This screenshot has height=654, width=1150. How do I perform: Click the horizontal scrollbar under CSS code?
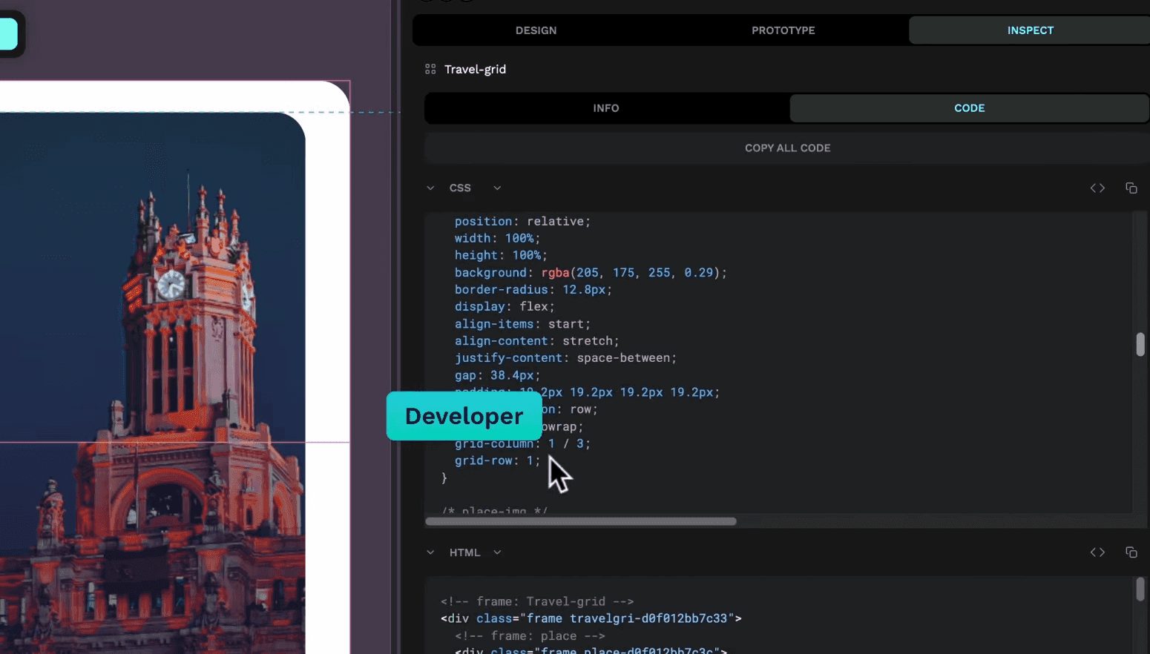point(581,521)
